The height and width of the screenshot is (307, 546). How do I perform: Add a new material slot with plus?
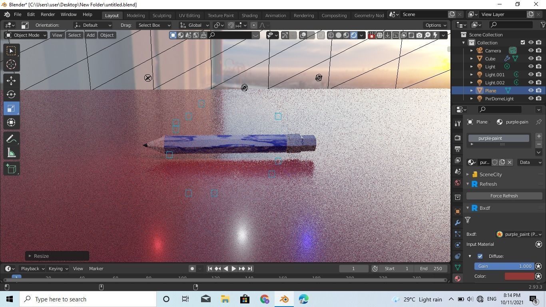point(539,137)
